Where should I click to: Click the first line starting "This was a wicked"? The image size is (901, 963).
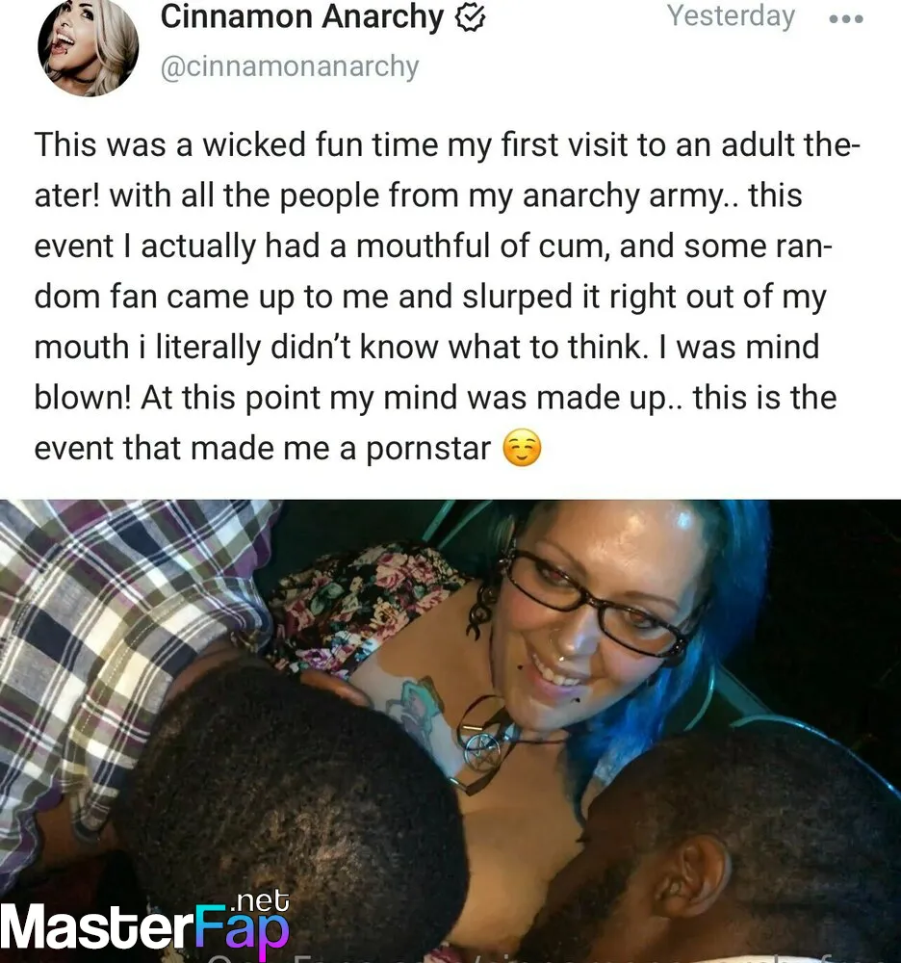[x=447, y=145]
